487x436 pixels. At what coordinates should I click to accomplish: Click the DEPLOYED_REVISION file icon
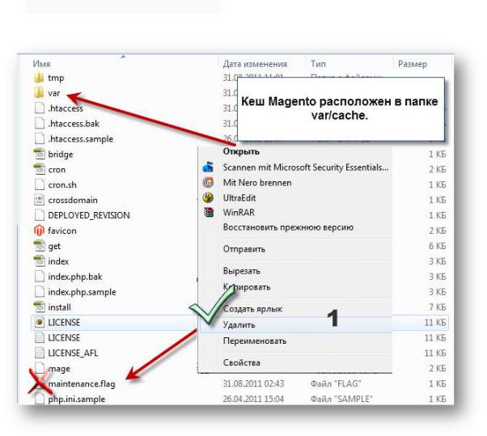click(40, 215)
